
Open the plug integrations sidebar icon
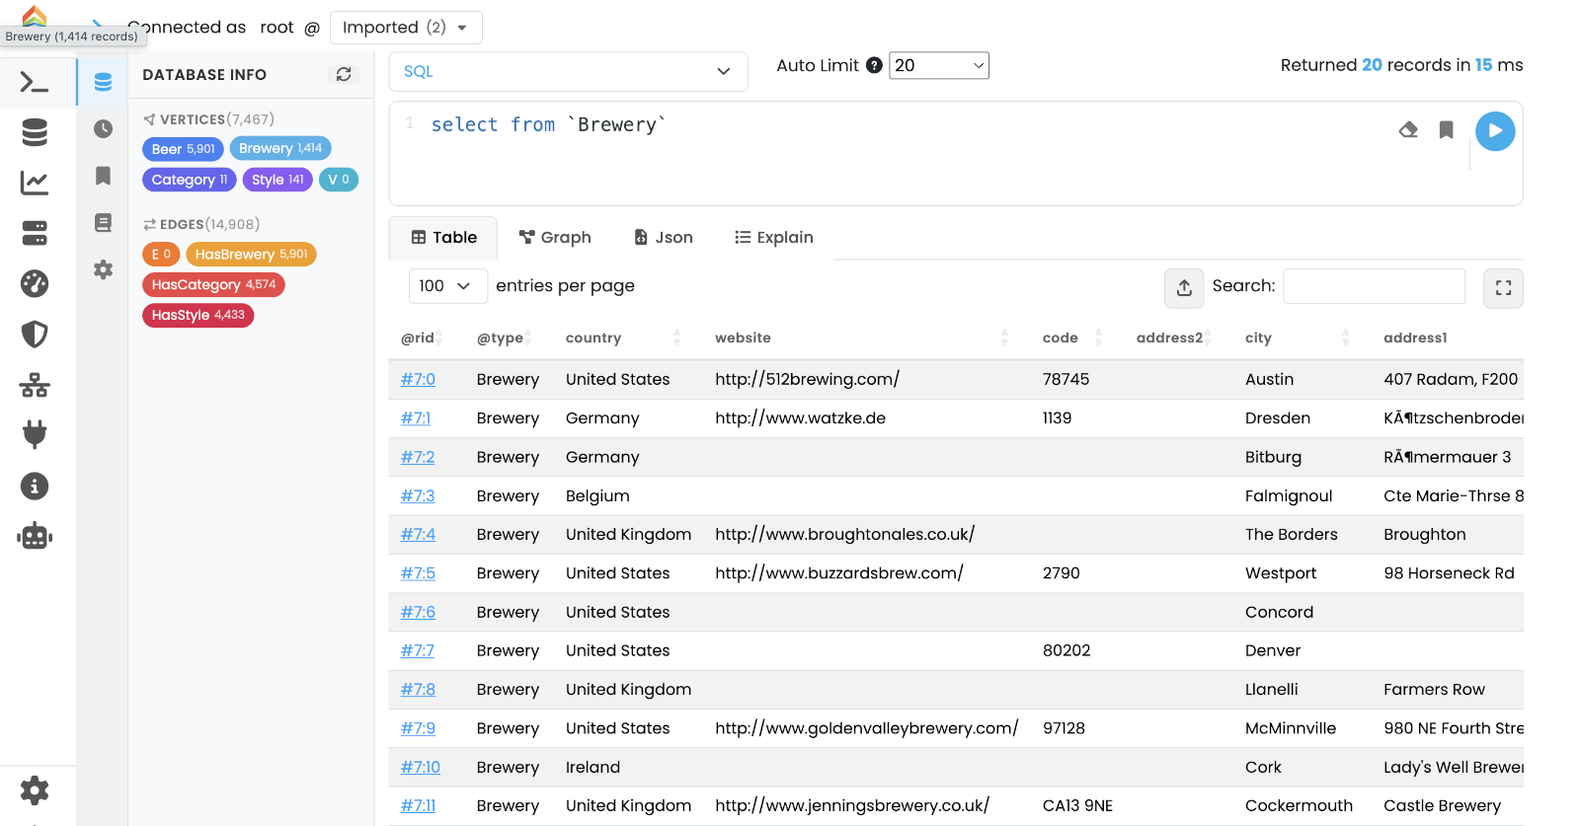[x=35, y=434]
